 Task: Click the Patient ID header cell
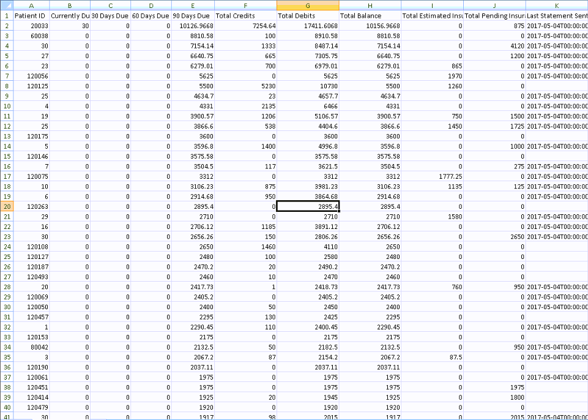(31, 15)
